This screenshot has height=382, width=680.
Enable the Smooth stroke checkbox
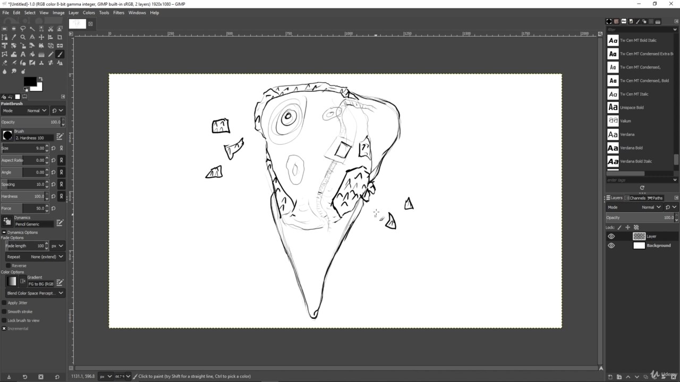pos(4,311)
